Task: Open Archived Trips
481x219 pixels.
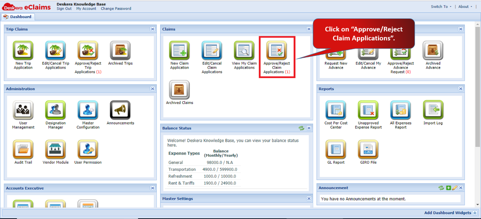Action: 120,51
